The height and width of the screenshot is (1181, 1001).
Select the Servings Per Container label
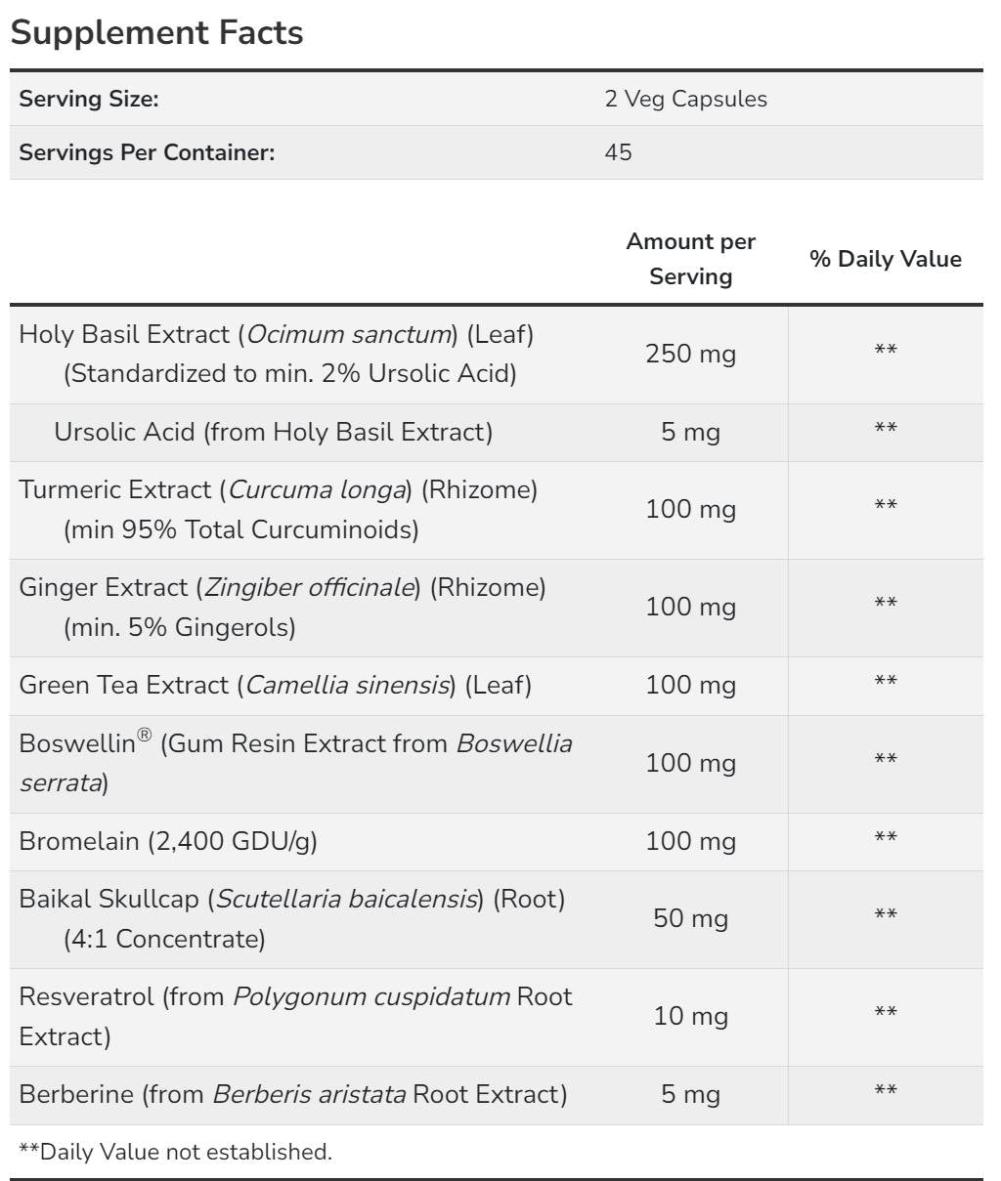coord(147,152)
